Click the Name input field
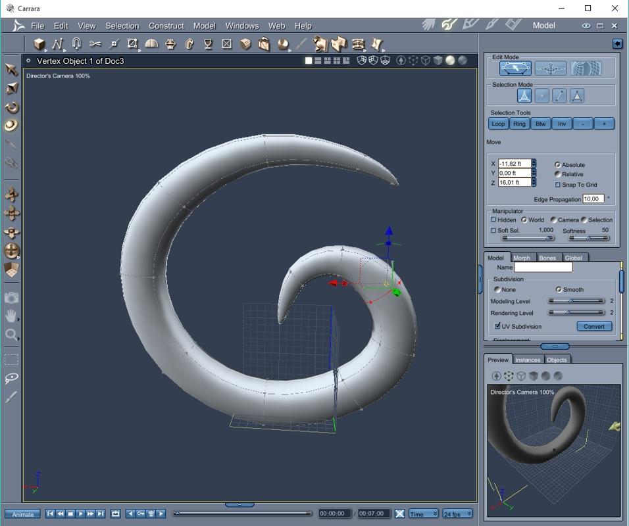 pos(543,268)
